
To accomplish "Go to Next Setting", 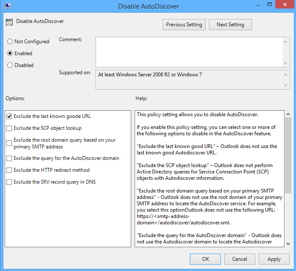I will pyautogui.click(x=230, y=25).
